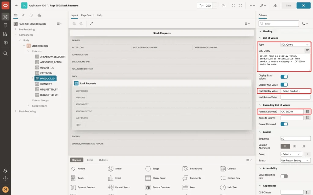
Task: Toggle Display Extra Values switch
Action: [x=284, y=77]
